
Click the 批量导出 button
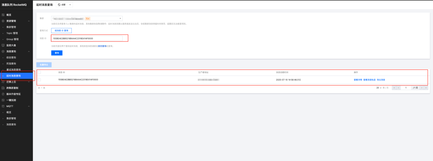44,65
